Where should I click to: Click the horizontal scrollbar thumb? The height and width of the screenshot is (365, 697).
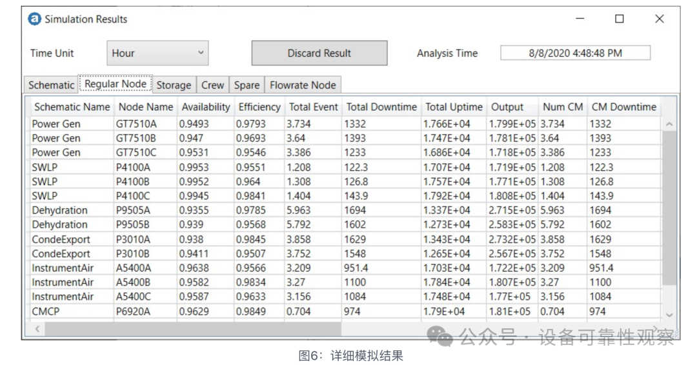point(193,329)
